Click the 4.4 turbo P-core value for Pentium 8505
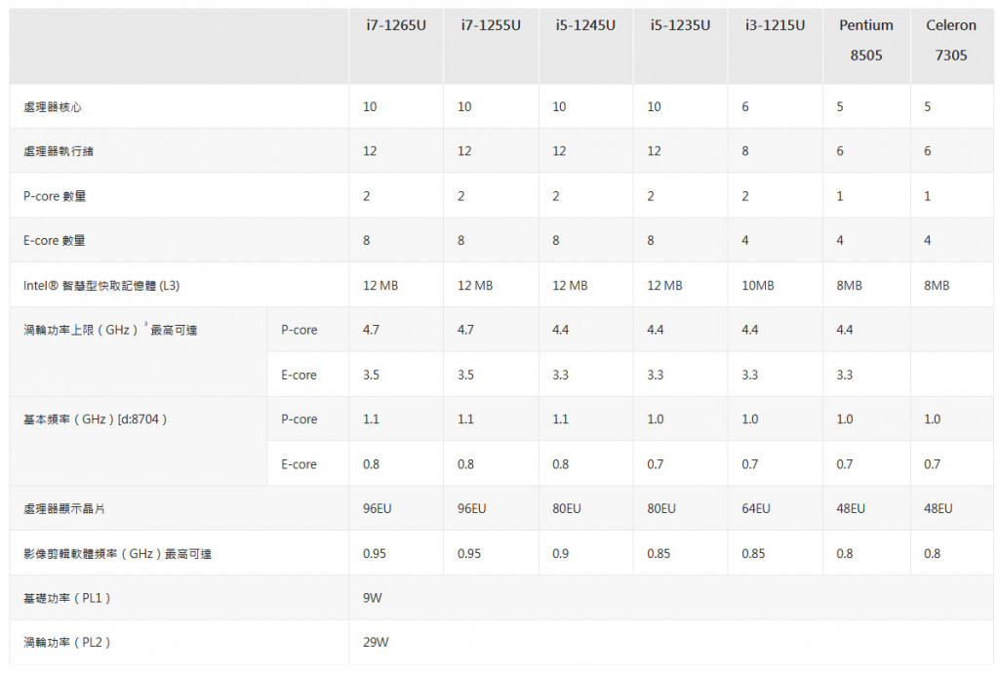The height and width of the screenshot is (675, 999). (845, 330)
